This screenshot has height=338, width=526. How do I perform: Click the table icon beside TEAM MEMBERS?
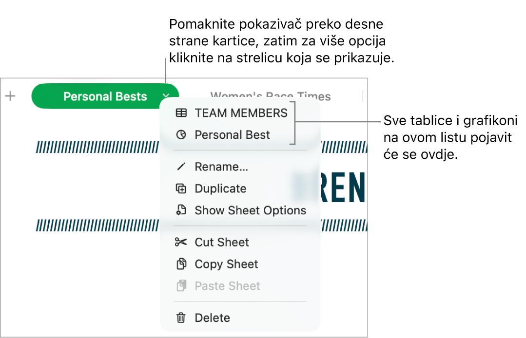pyautogui.click(x=181, y=113)
